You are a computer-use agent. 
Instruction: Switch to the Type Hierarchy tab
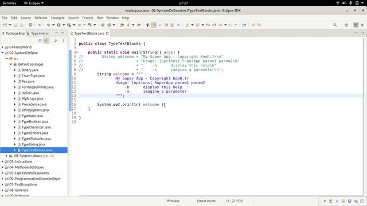pos(38,33)
